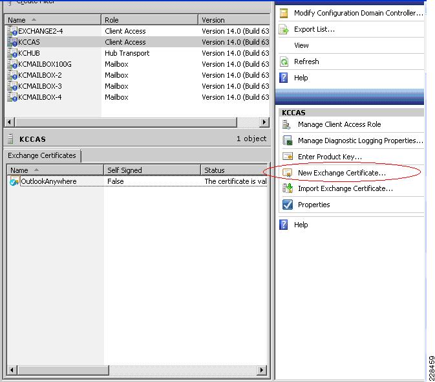Click the KCMAILBOX-2 server icon

click(12, 75)
